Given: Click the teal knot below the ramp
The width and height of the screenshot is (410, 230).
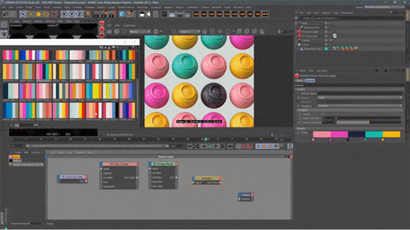Looking at the screenshot, I should tap(365, 140).
